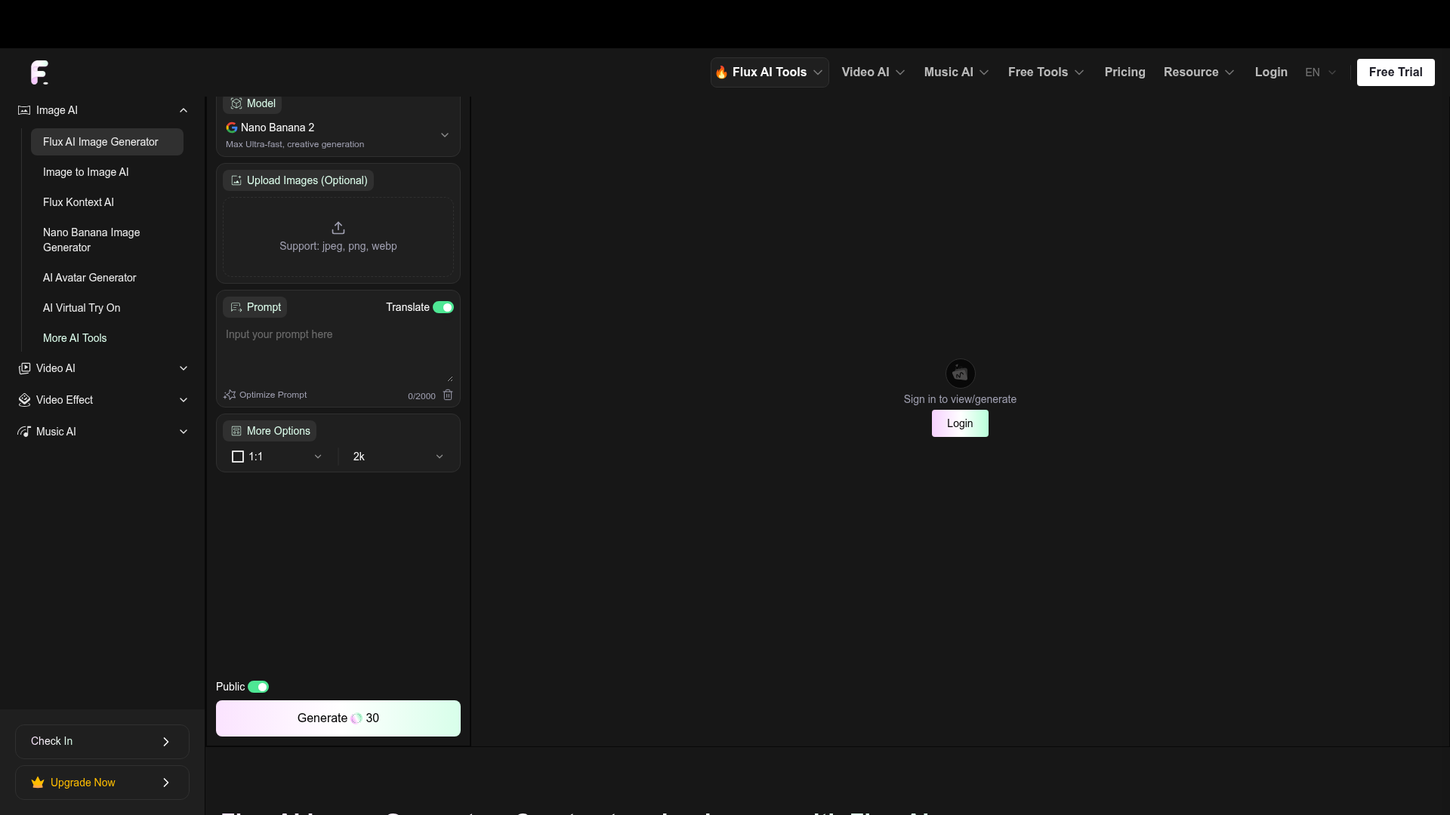Click the Prompt label icon
1450x815 pixels.
[236, 307]
